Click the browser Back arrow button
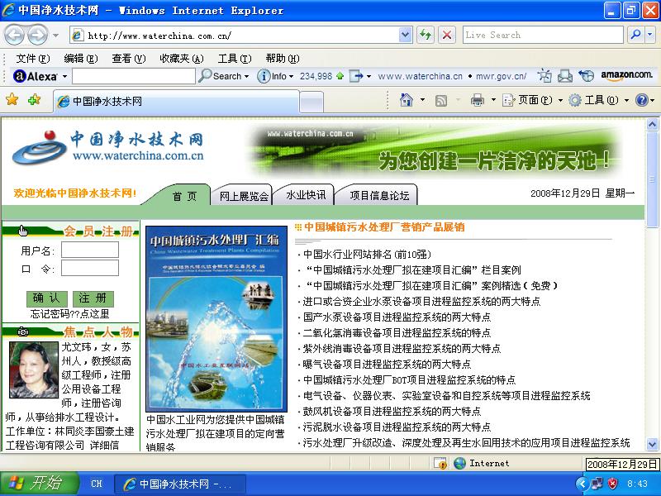661x496 pixels. coord(14,35)
